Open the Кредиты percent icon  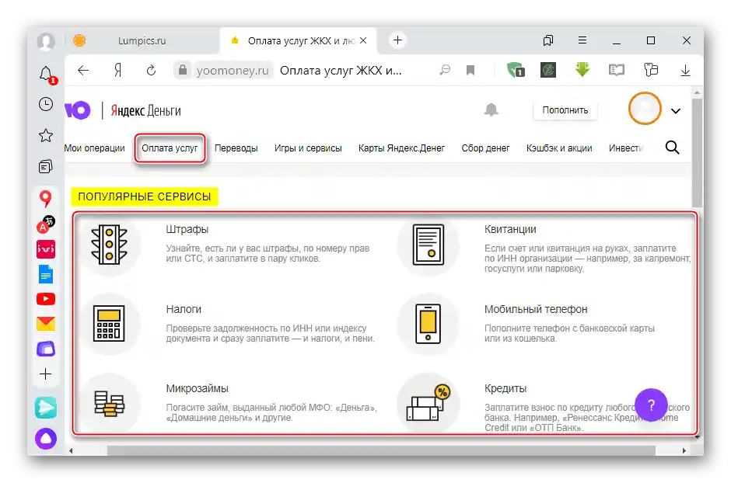pos(428,403)
